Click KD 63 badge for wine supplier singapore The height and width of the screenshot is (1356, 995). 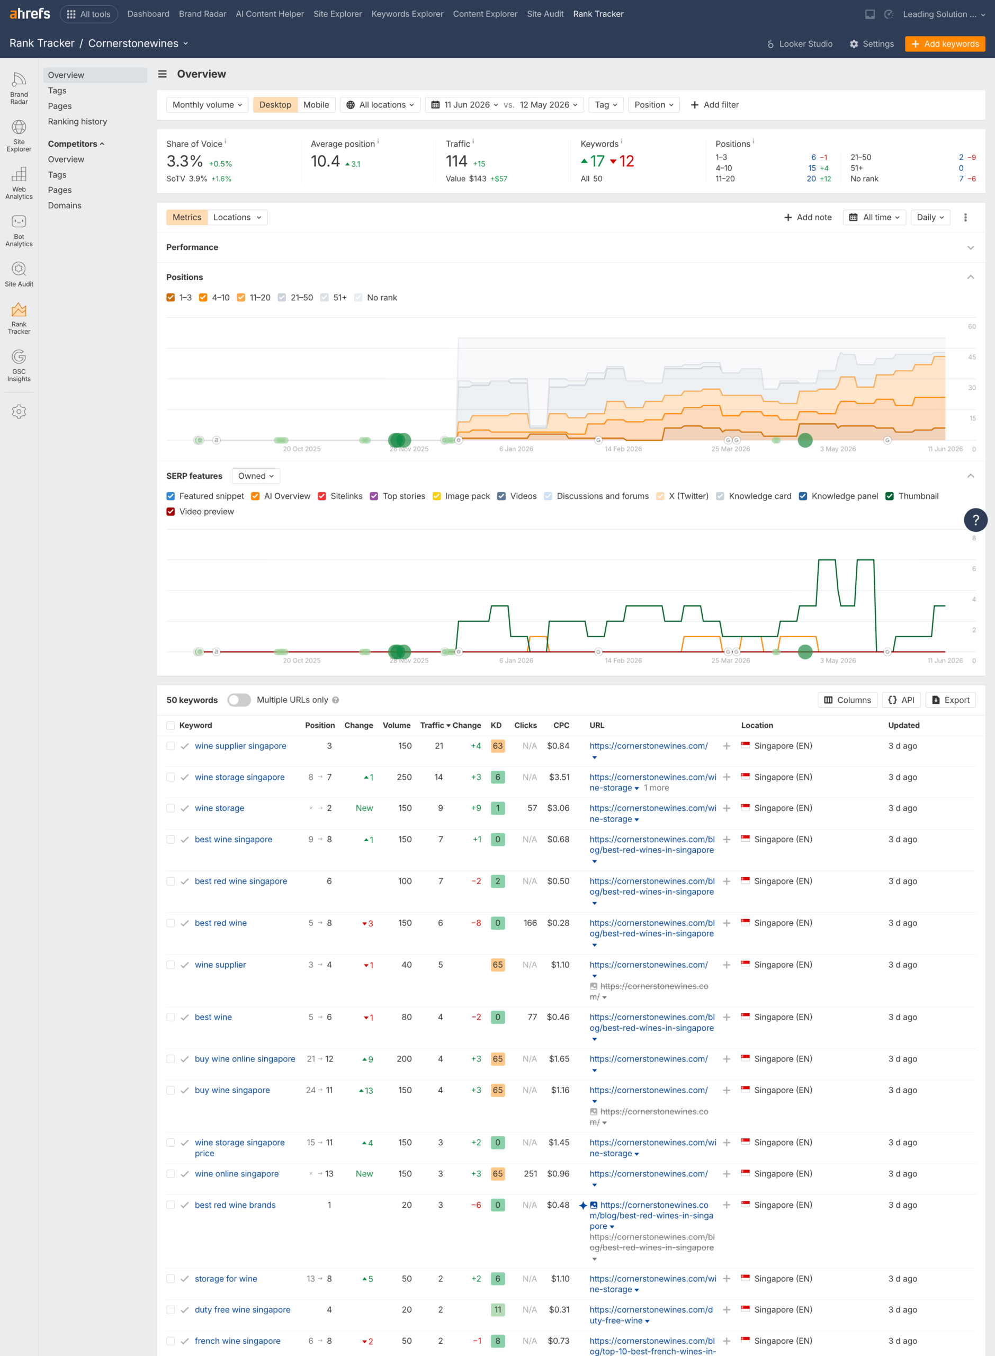click(498, 746)
